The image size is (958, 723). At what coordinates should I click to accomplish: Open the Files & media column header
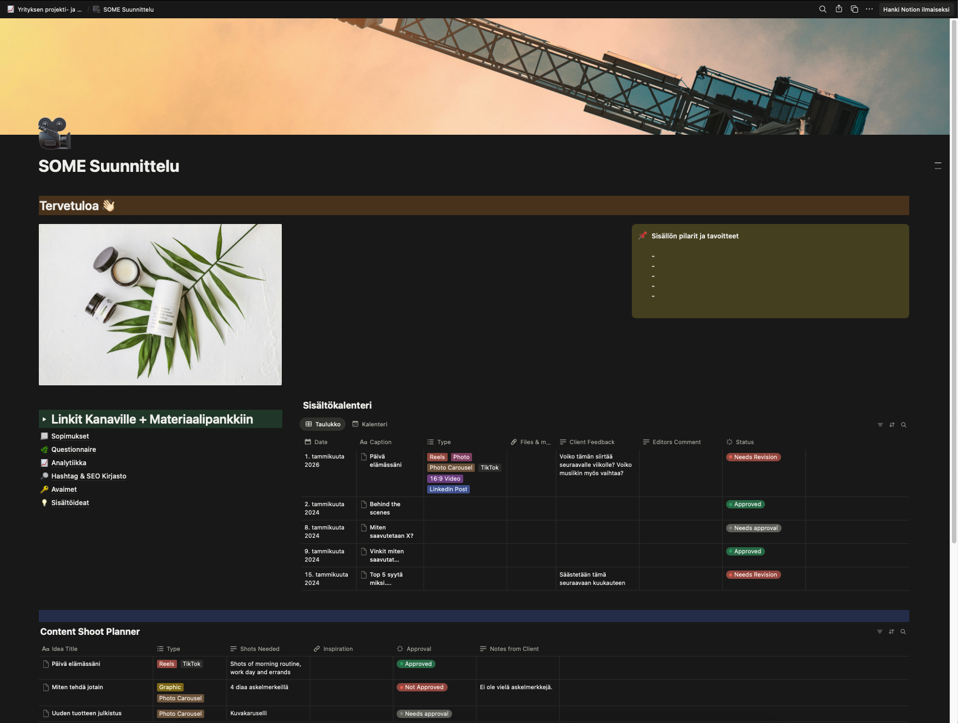pyautogui.click(x=531, y=442)
